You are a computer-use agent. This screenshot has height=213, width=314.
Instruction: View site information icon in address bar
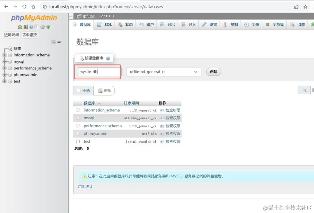(45, 7)
